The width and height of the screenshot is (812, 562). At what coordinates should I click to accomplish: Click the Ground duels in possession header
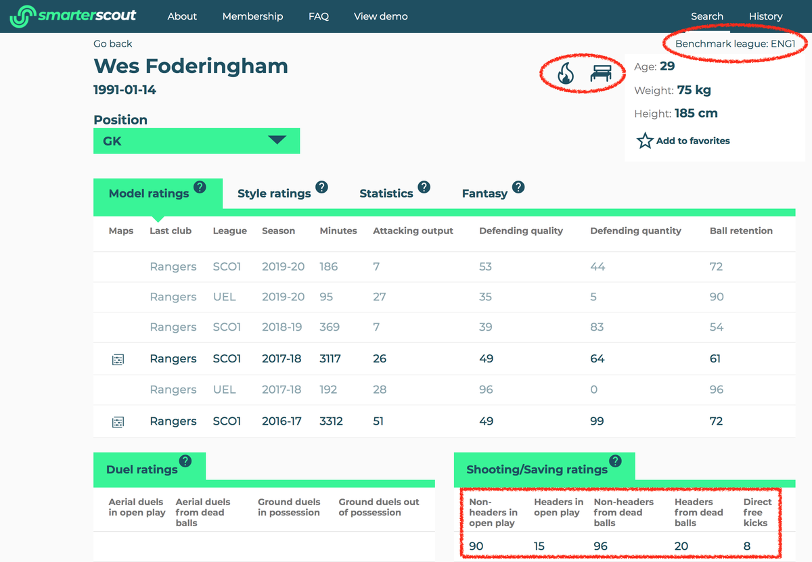[288, 507]
